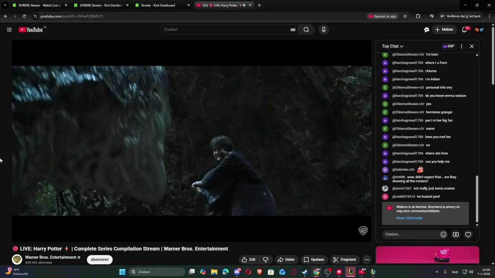Close the live chat panel
This screenshot has width=495, height=278.
(x=472, y=46)
